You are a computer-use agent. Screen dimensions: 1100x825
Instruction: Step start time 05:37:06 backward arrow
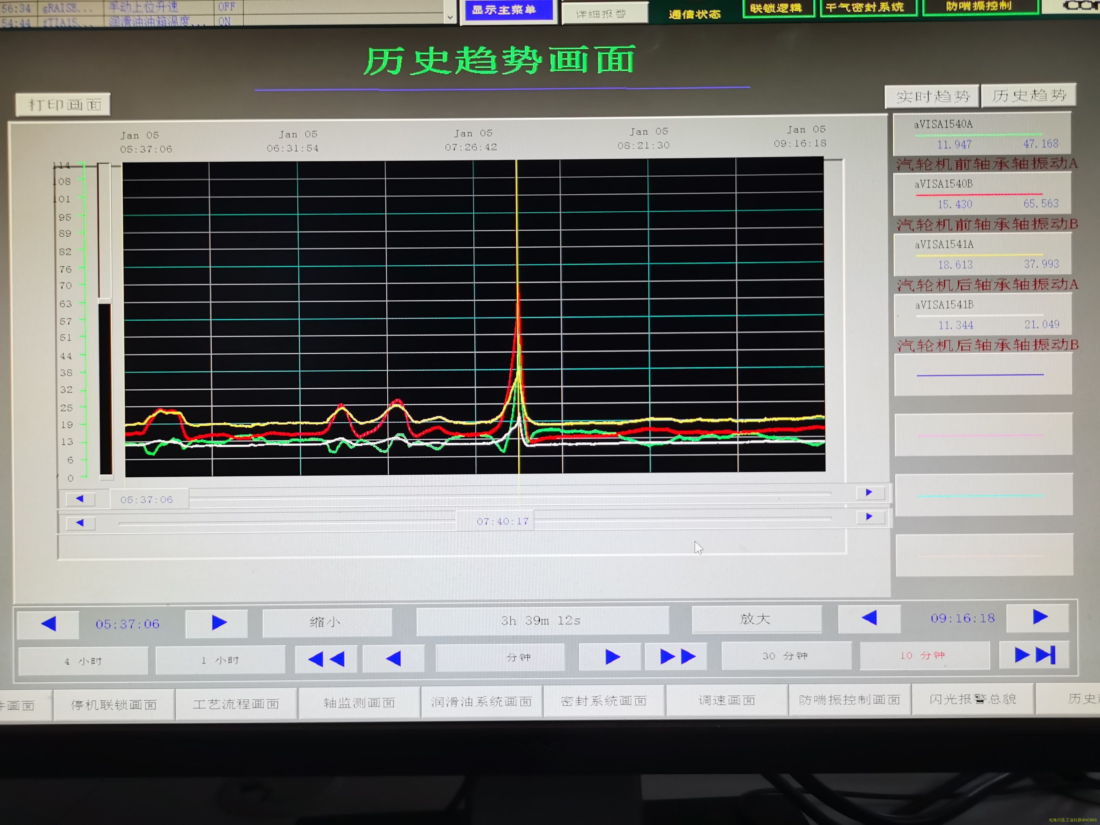pyautogui.click(x=48, y=624)
